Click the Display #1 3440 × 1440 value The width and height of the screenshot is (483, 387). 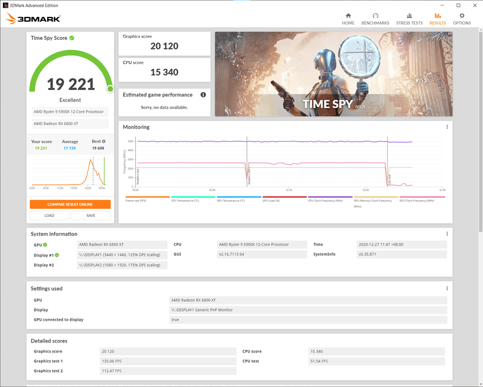click(x=122, y=255)
